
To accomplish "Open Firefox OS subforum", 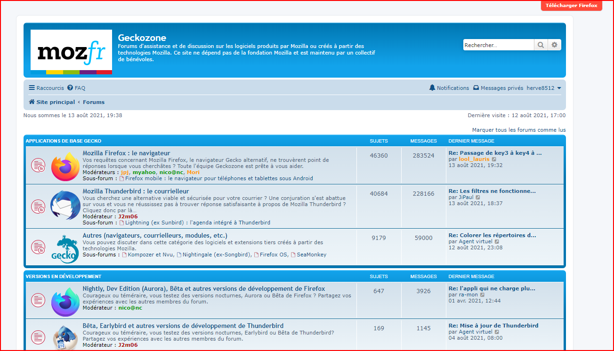I will point(274,255).
